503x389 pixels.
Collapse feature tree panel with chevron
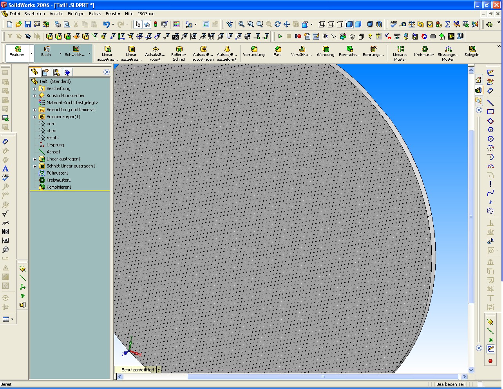point(107,72)
